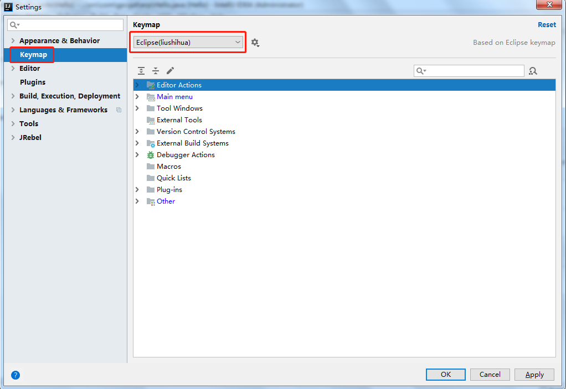Expand the Tool Windows tree node
This screenshot has width=566, height=389.
137,108
